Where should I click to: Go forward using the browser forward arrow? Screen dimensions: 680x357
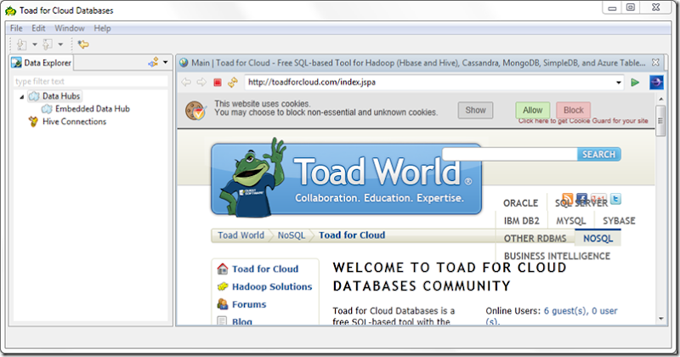[201, 82]
